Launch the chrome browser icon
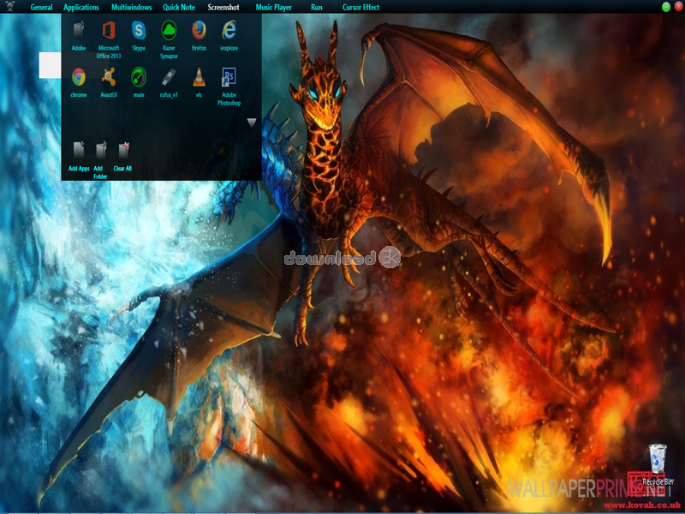Image resolution: width=685 pixels, height=514 pixels. (79, 77)
